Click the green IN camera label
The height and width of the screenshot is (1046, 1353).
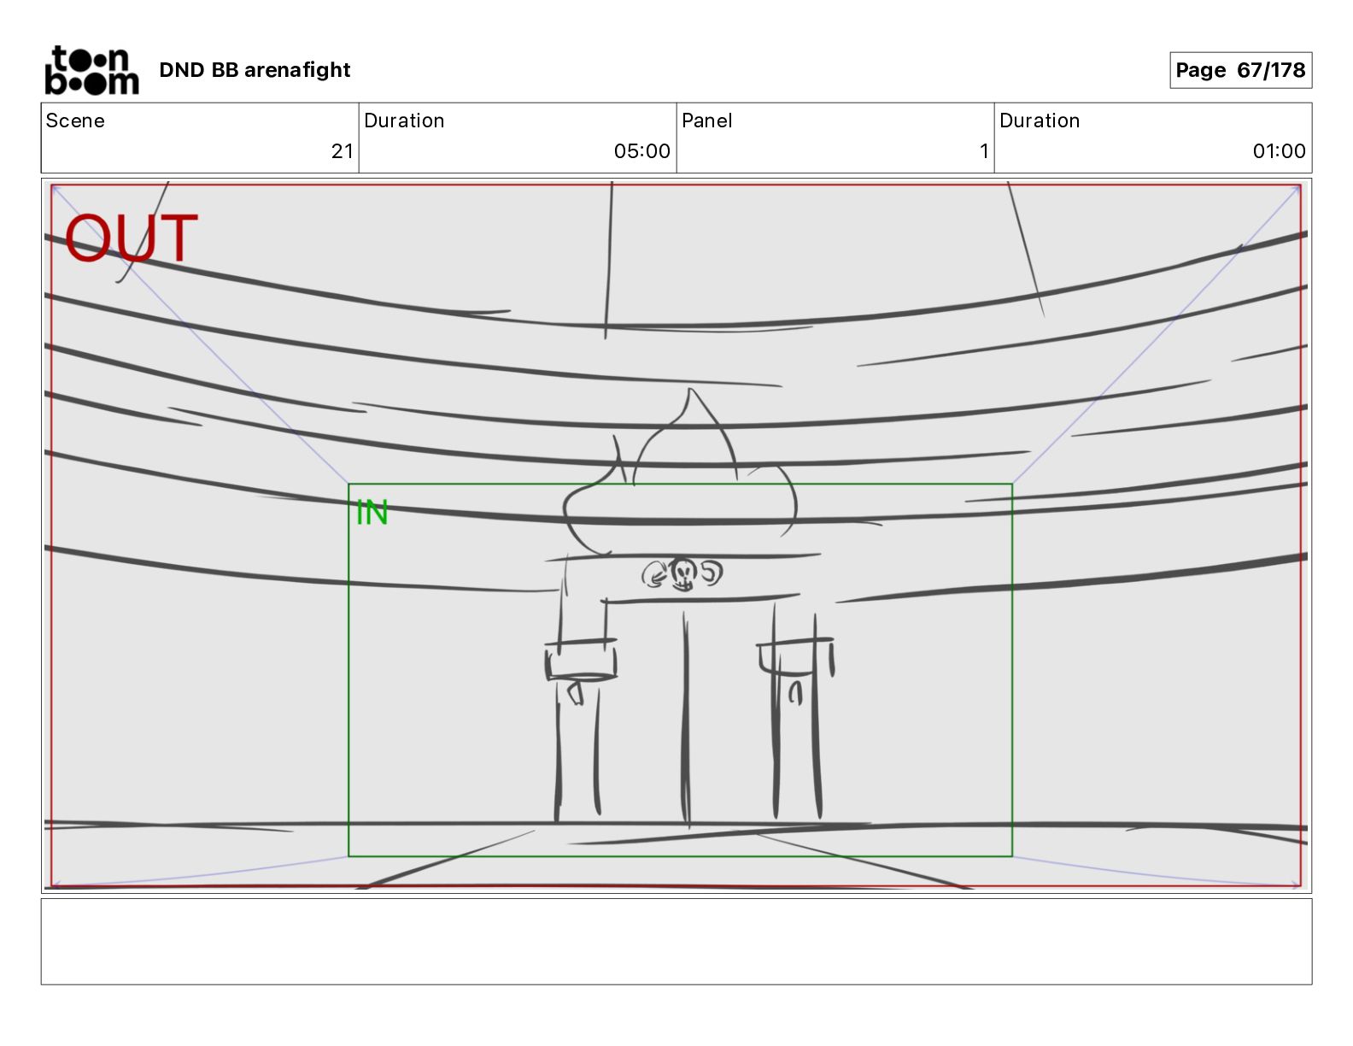(x=372, y=513)
